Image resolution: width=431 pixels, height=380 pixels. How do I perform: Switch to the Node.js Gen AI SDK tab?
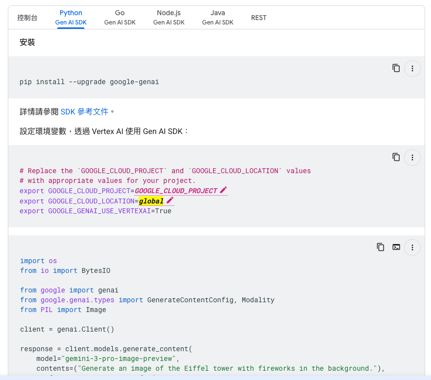pos(169,17)
